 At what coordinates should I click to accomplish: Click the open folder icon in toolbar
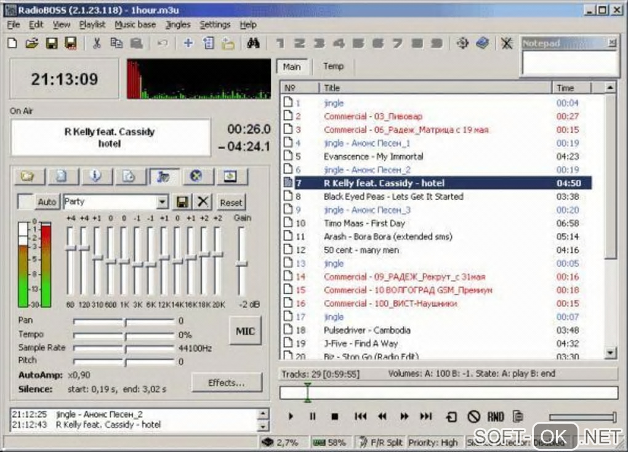[x=31, y=43]
